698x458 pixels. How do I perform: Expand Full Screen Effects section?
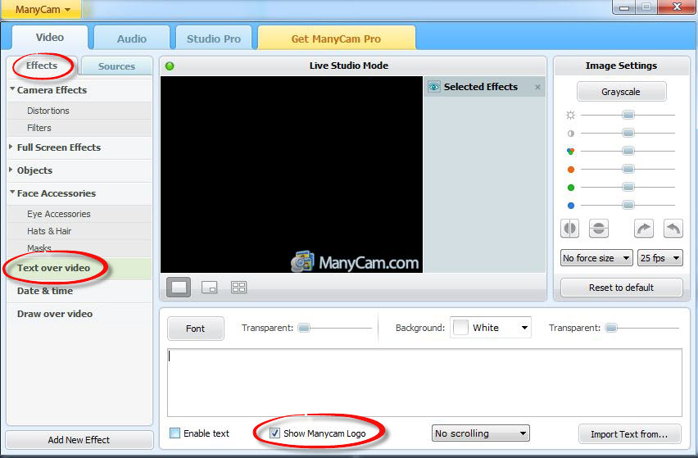pos(11,147)
